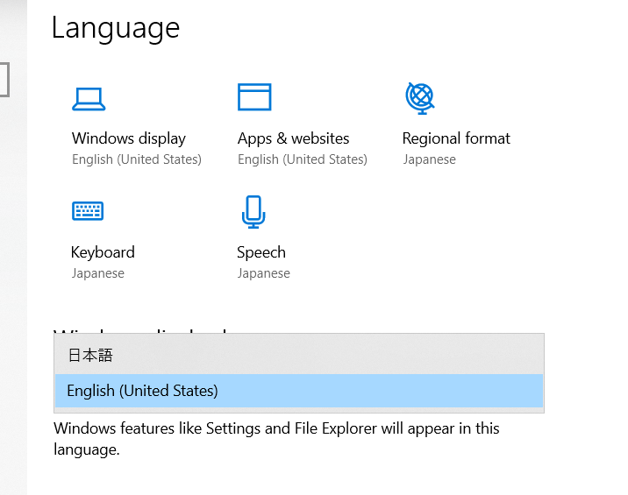Click the 'Windows features like Settings' description text
Image resolution: width=628 pixels, height=495 pixels.
pos(276,439)
